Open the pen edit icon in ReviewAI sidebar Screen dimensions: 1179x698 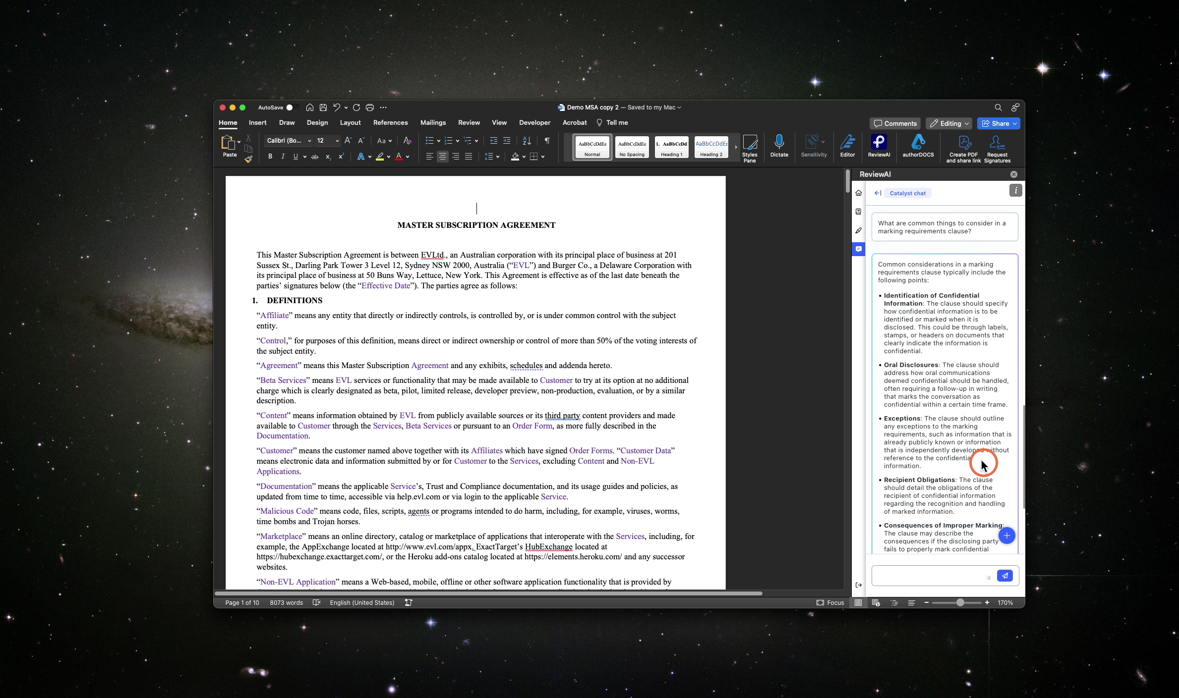tap(859, 230)
